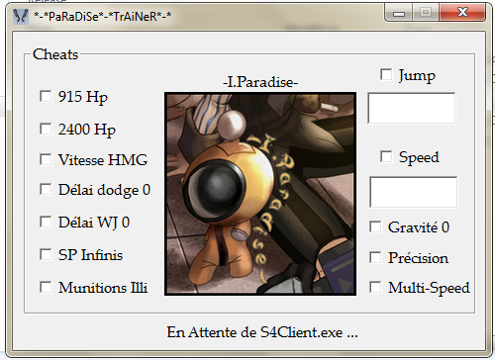Click the Jump value input field
Viewport: 495px width, 360px height.
tap(412, 108)
